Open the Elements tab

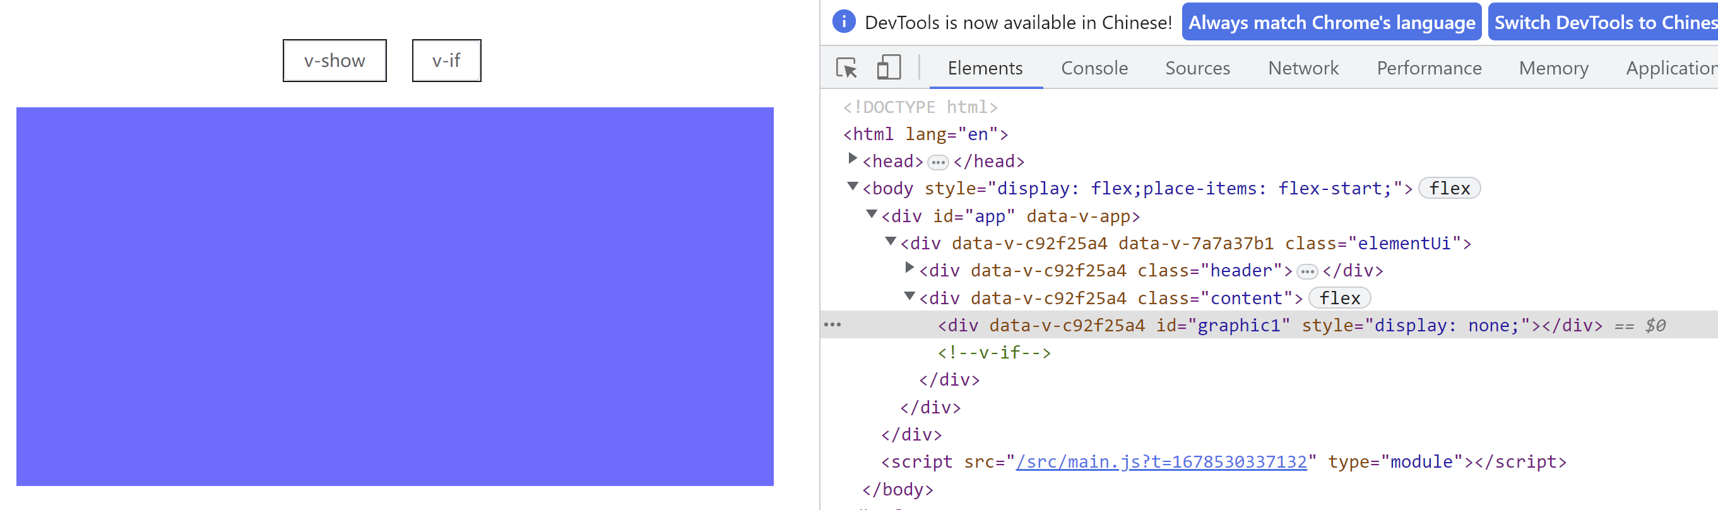985,68
